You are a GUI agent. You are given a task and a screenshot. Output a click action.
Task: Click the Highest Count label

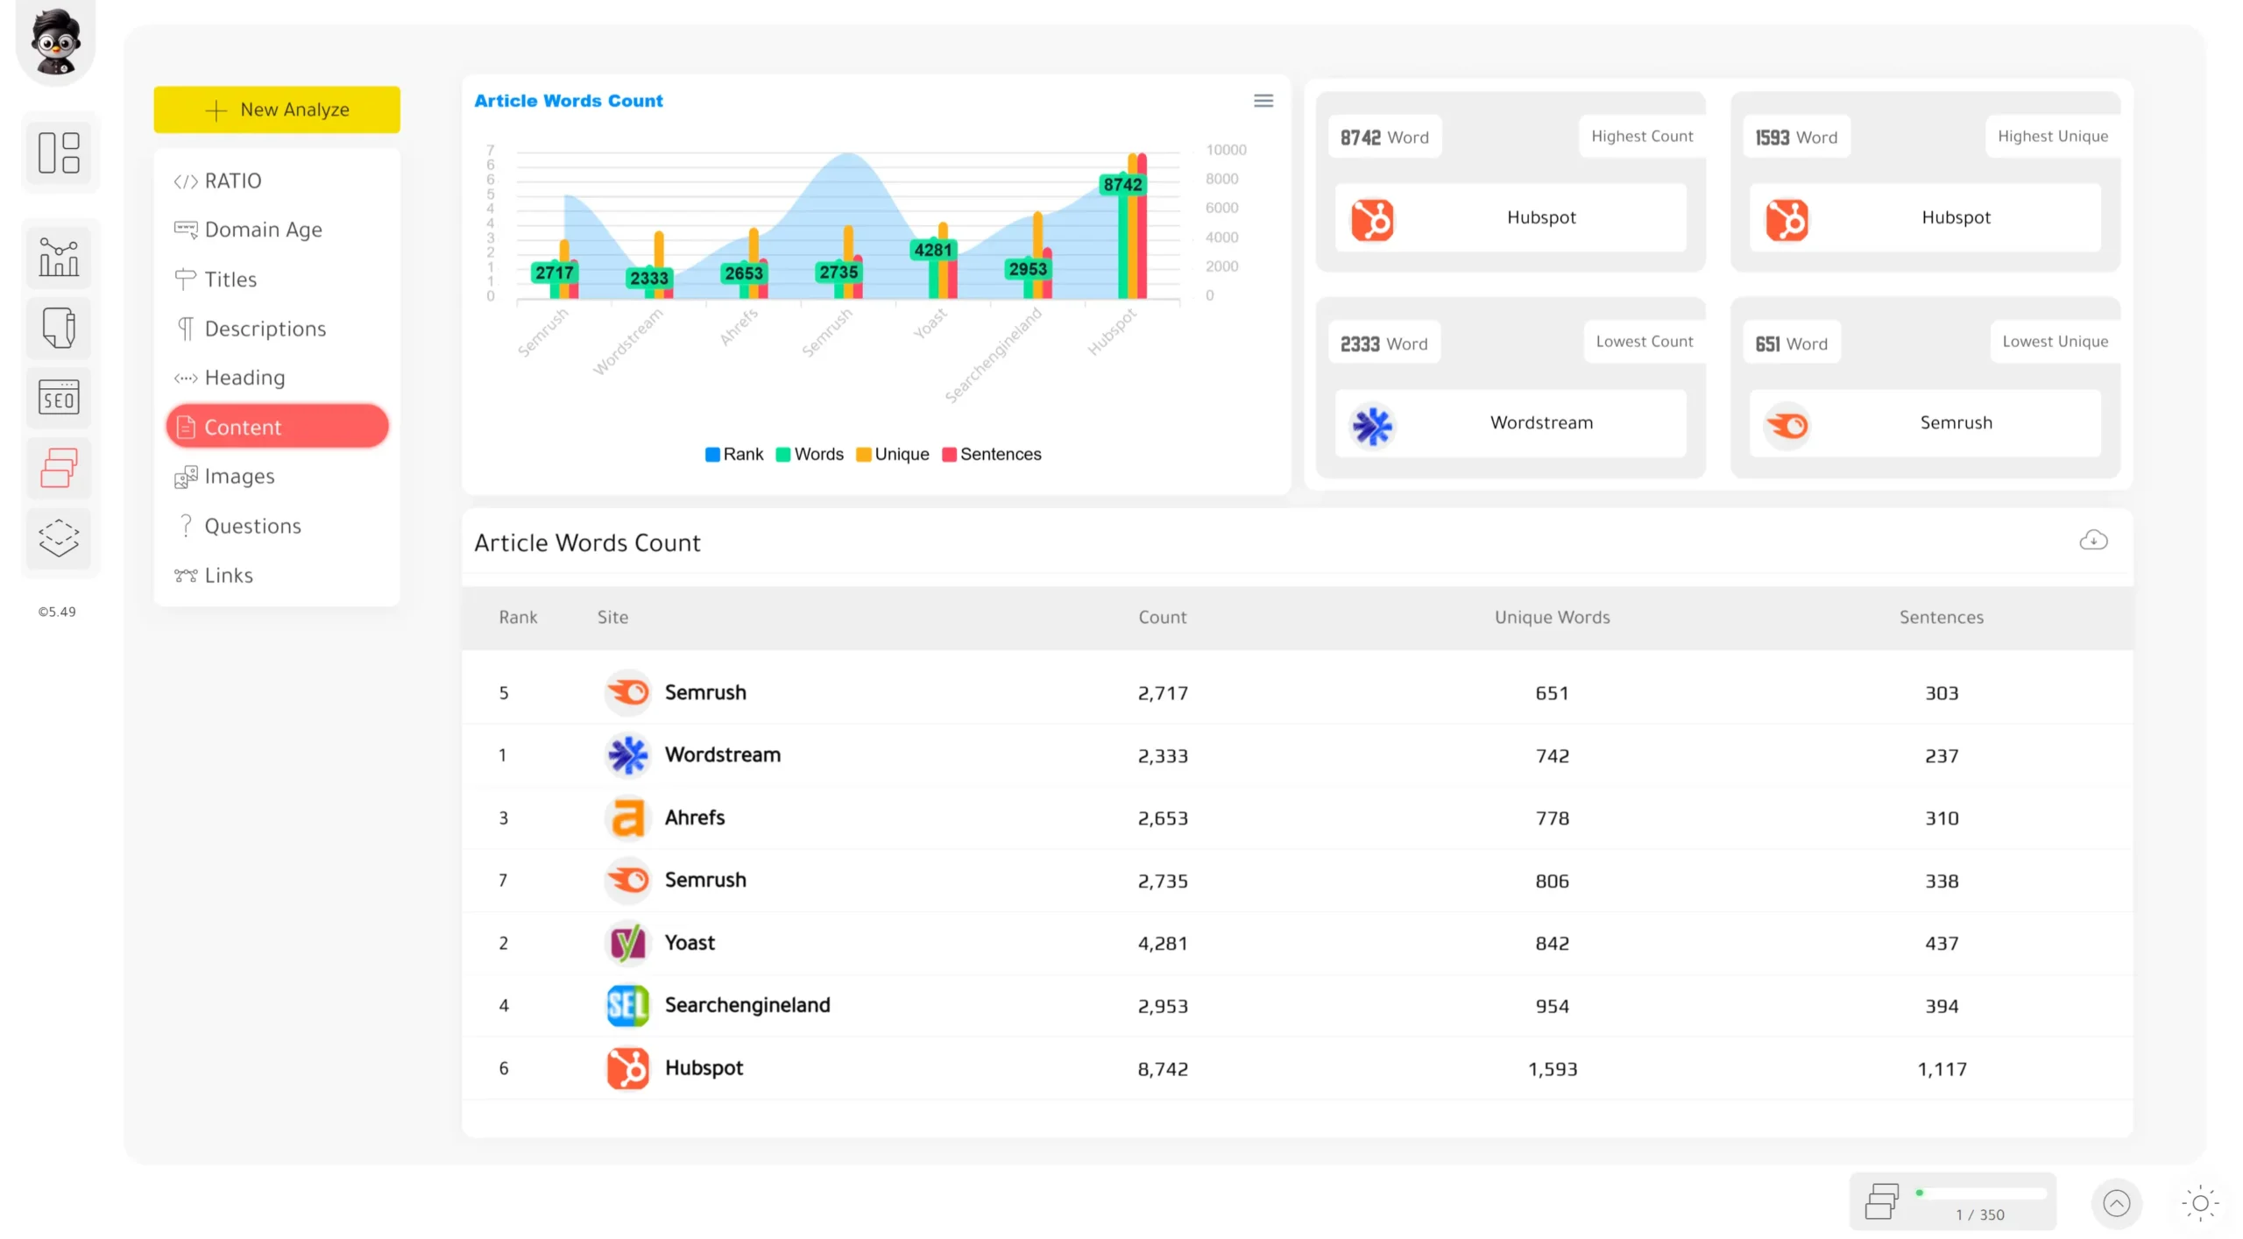click(x=1641, y=136)
